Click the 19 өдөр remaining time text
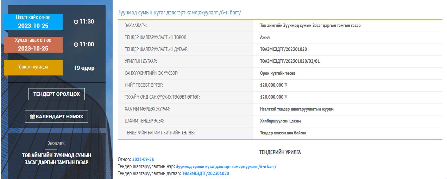This screenshot has width=447, height=179. [x=84, y=68]
